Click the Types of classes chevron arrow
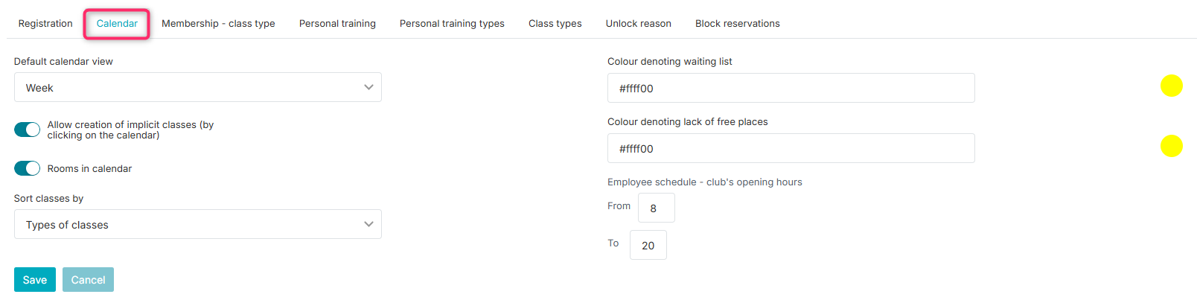 [x=368, y=224]
